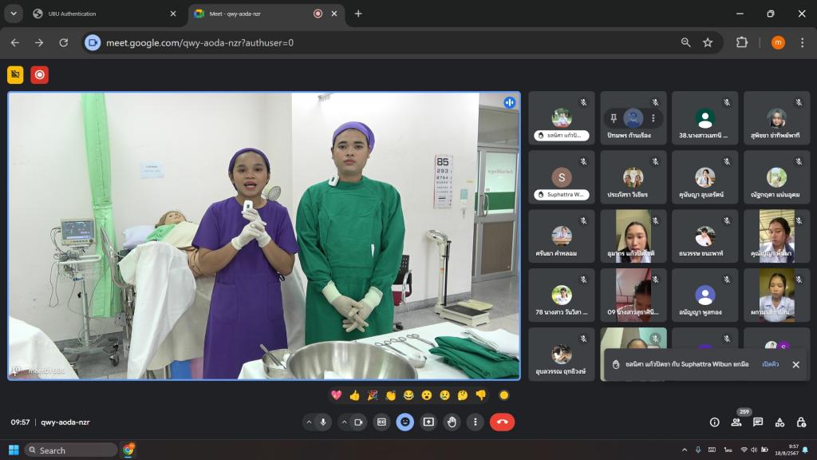Click the present screen icon
The width and height of the screenshot is (817, 460).
click(428, 422)
